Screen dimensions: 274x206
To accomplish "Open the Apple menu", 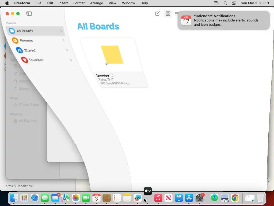I will click(7, 3).
